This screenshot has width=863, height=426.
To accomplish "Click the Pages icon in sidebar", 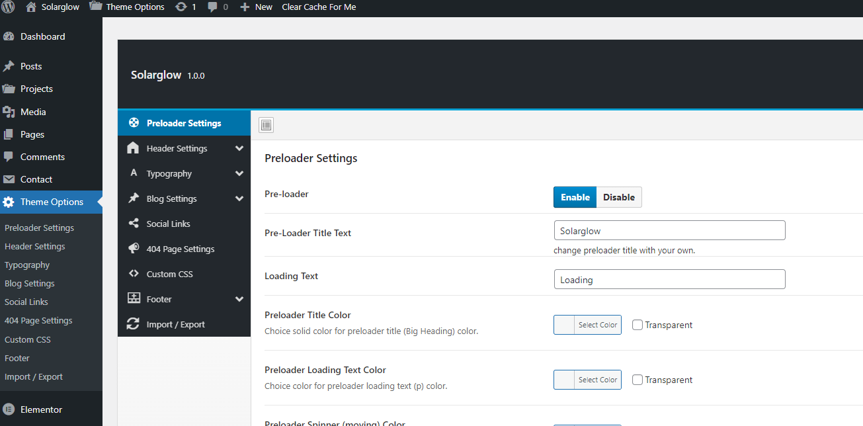I will coord(9,134).
